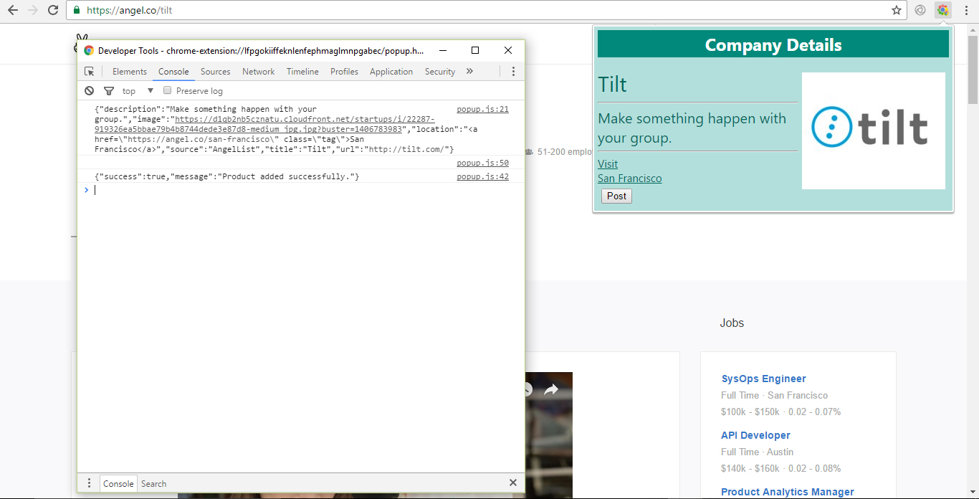The image size is (979, 499).
Task: Click the video share arrow icon
Action: [550, 389]
